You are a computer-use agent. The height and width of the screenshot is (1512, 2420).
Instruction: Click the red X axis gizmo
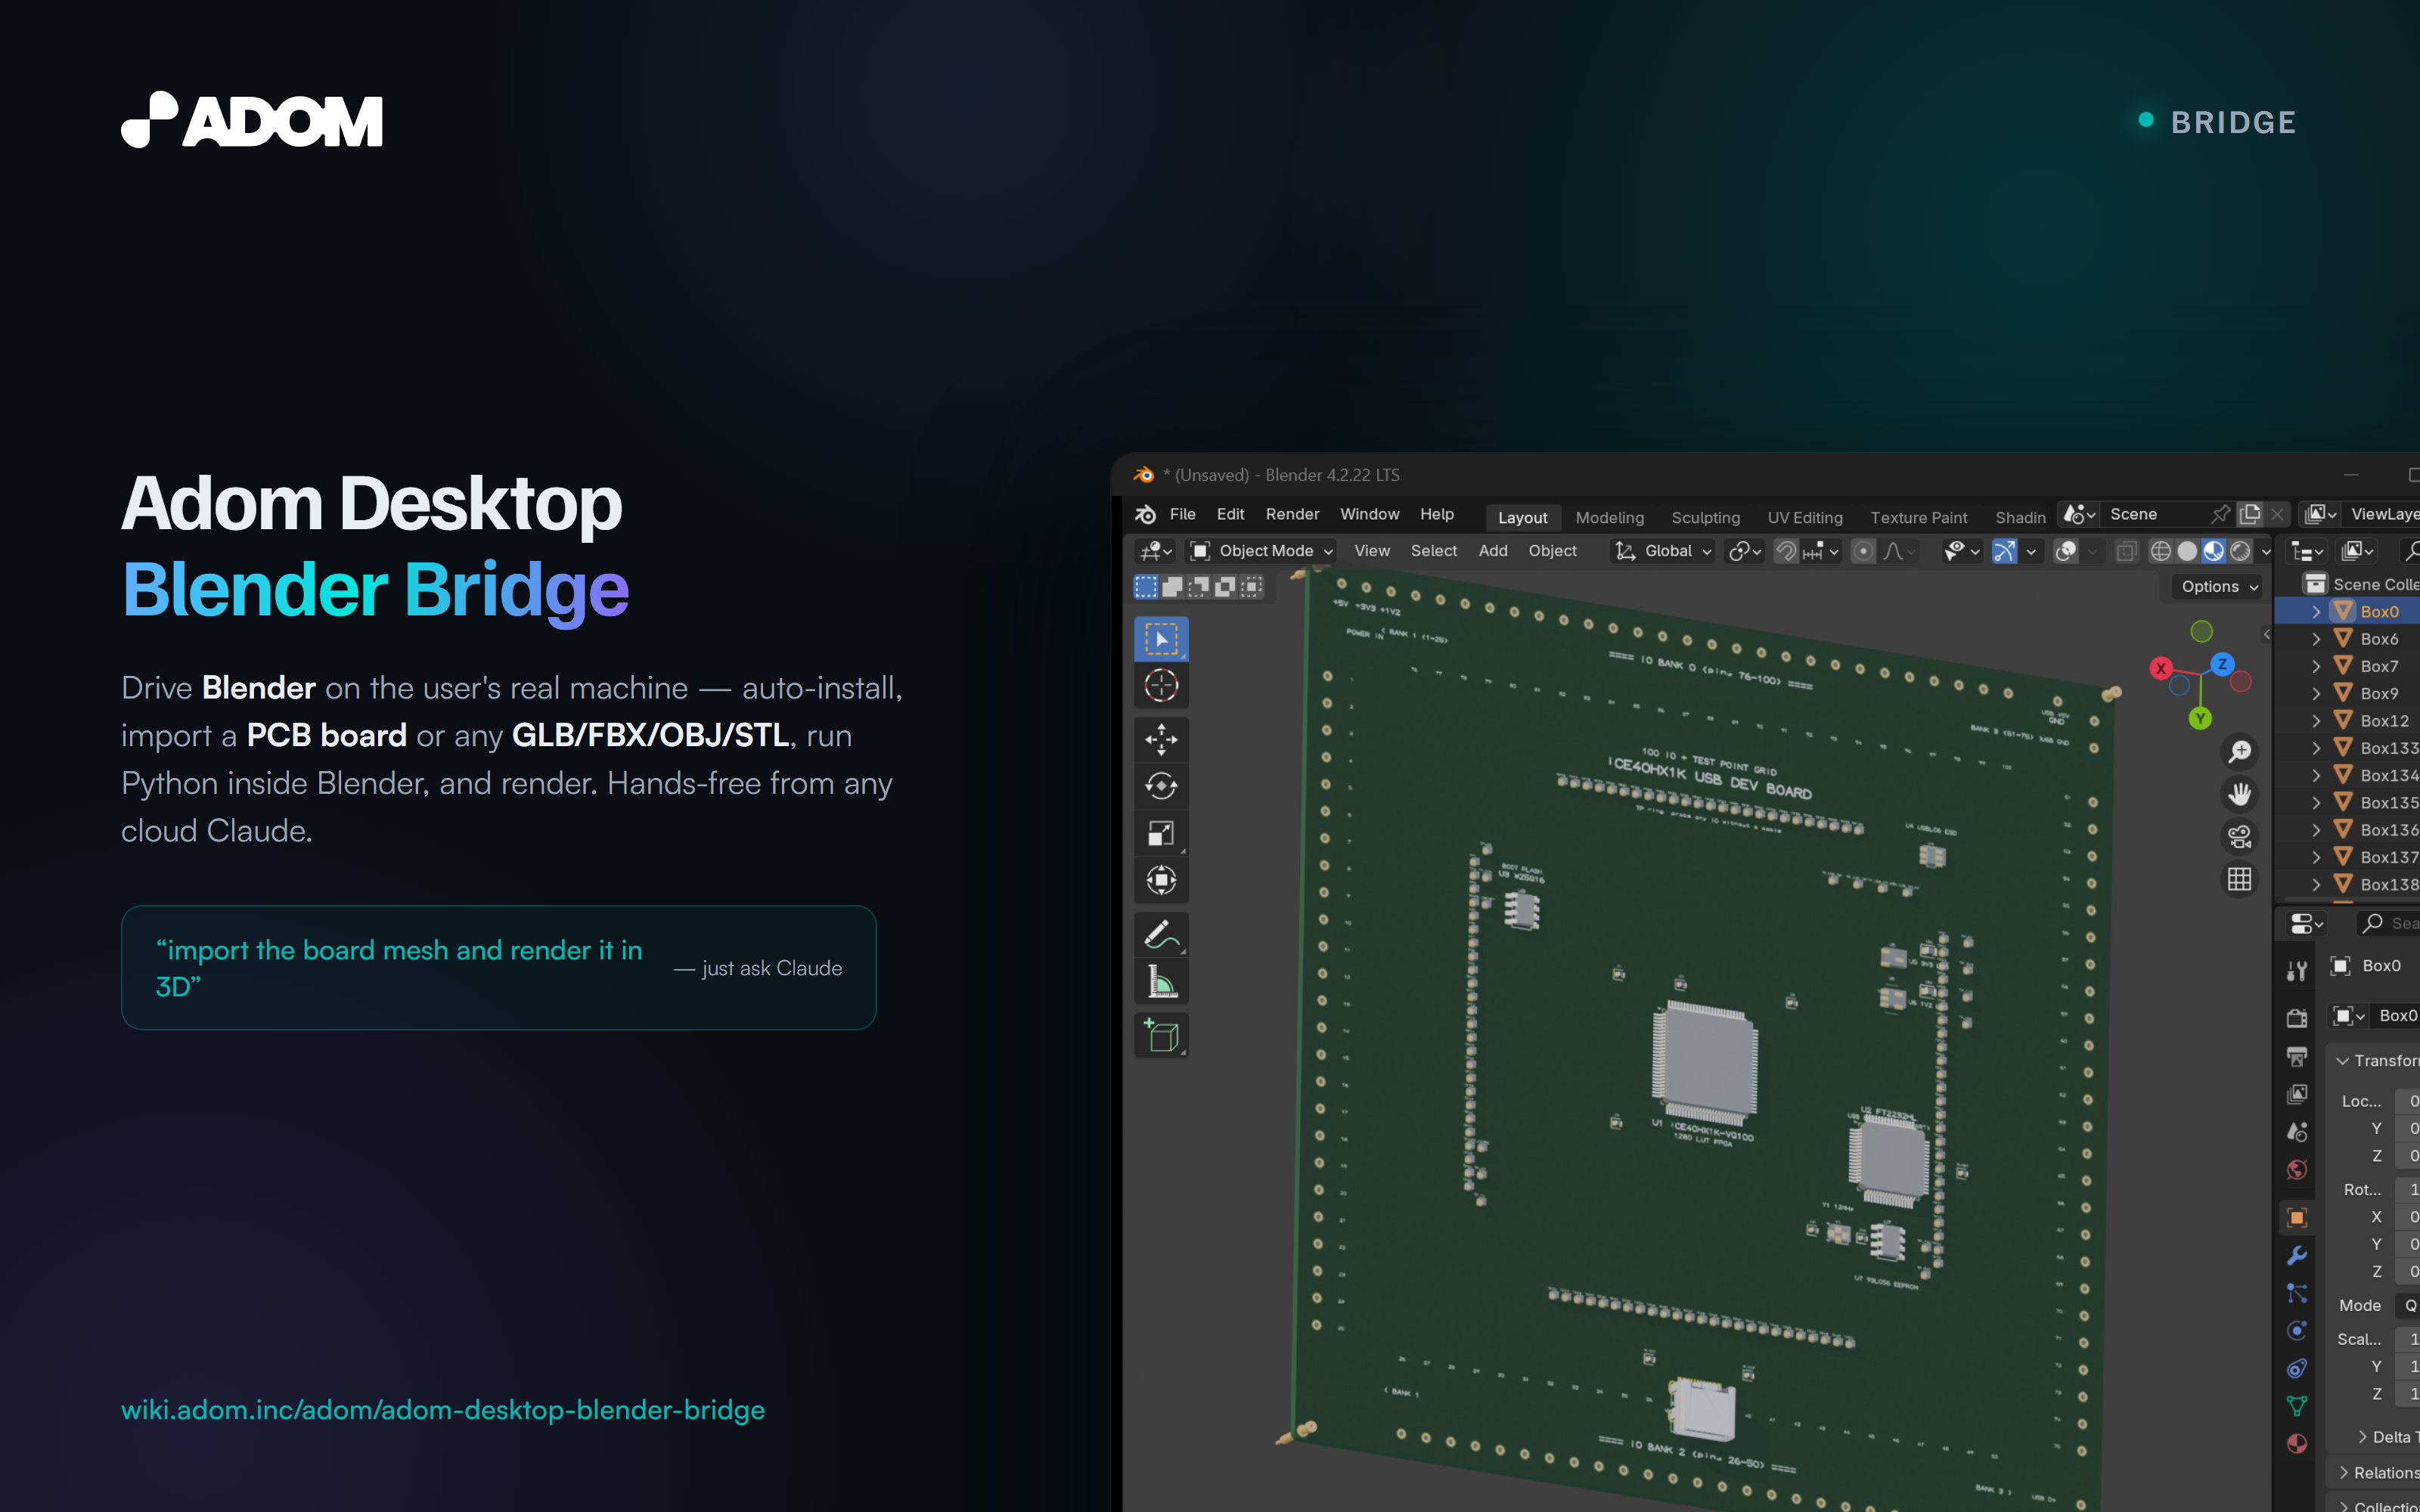2161,669
